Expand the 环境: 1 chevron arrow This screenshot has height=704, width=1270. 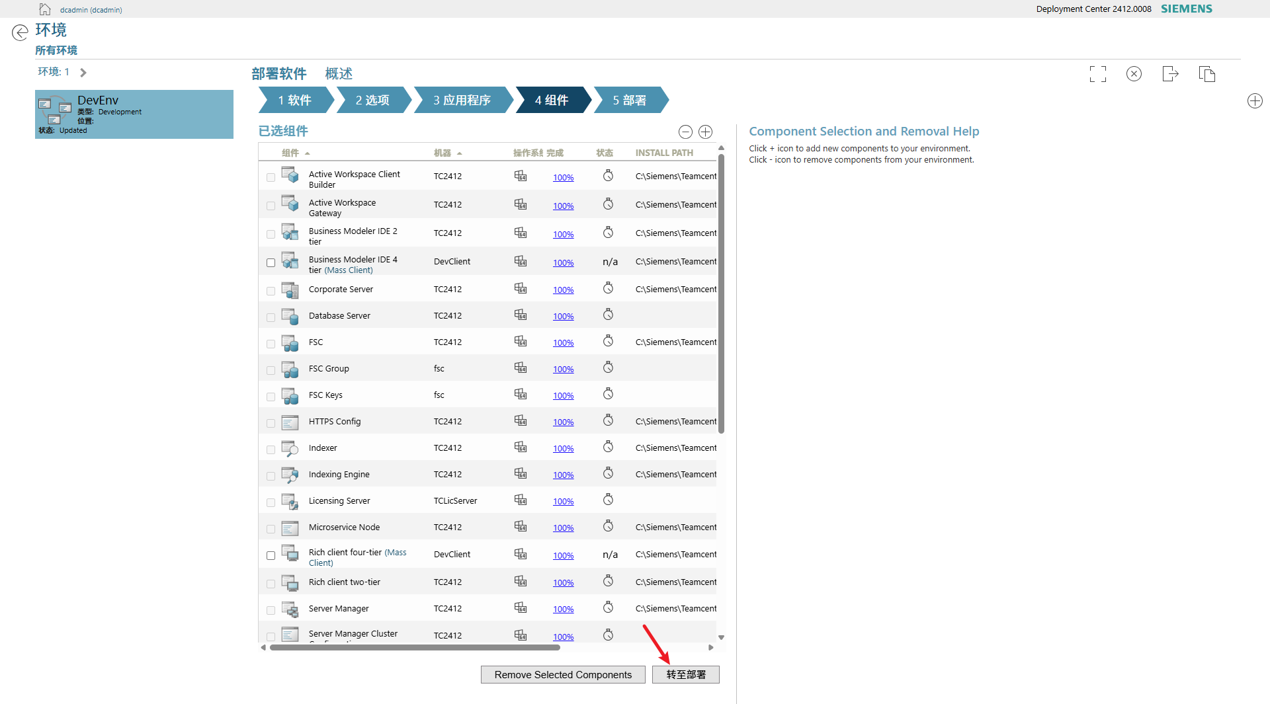pos(83,73)
